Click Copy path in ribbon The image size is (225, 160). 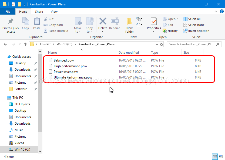pyautogui.click(x=53, y=25)
